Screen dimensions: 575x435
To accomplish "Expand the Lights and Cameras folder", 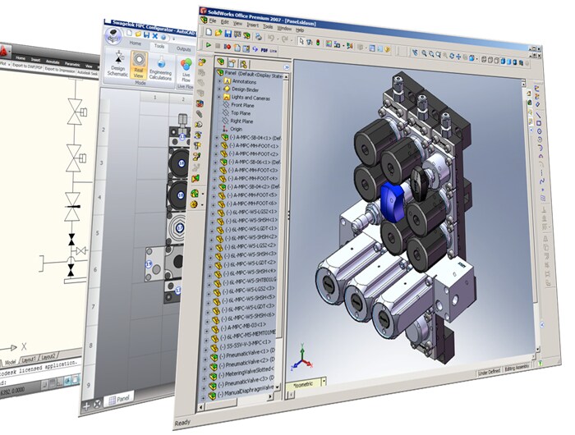I will (219, 97).
